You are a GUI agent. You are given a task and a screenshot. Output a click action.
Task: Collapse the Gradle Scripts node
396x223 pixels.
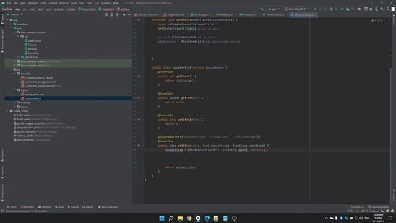7,111
